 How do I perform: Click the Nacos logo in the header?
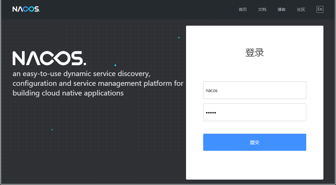26,9
